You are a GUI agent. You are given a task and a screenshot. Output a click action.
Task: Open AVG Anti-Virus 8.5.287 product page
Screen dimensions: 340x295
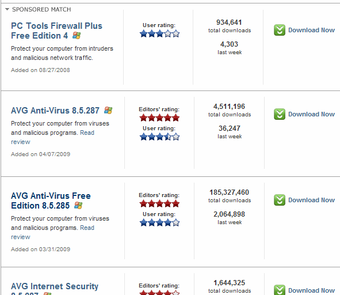(x=55, y=111)
